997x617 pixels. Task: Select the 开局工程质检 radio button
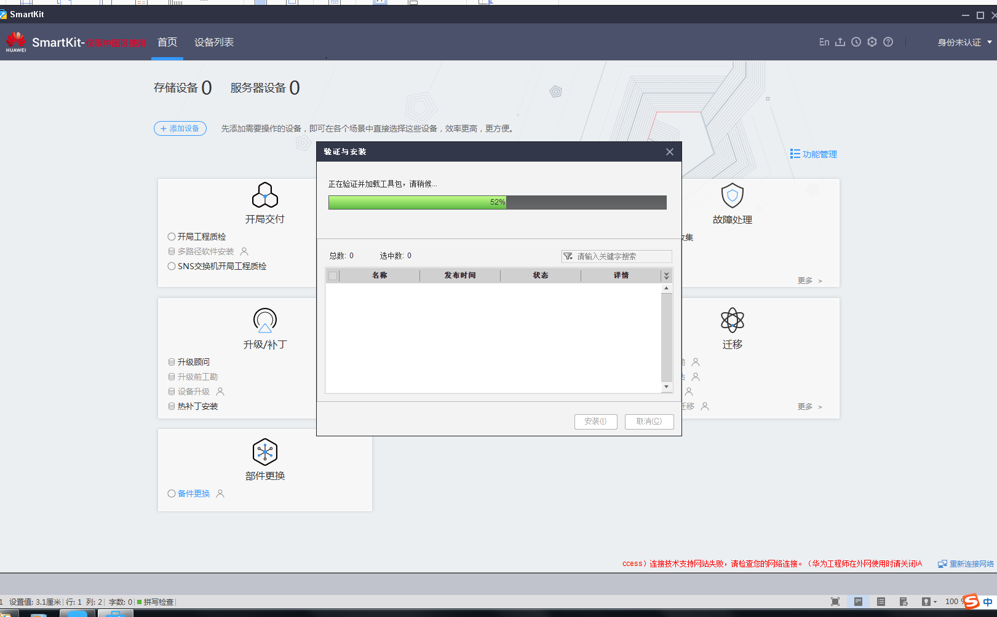coord(171,237)
